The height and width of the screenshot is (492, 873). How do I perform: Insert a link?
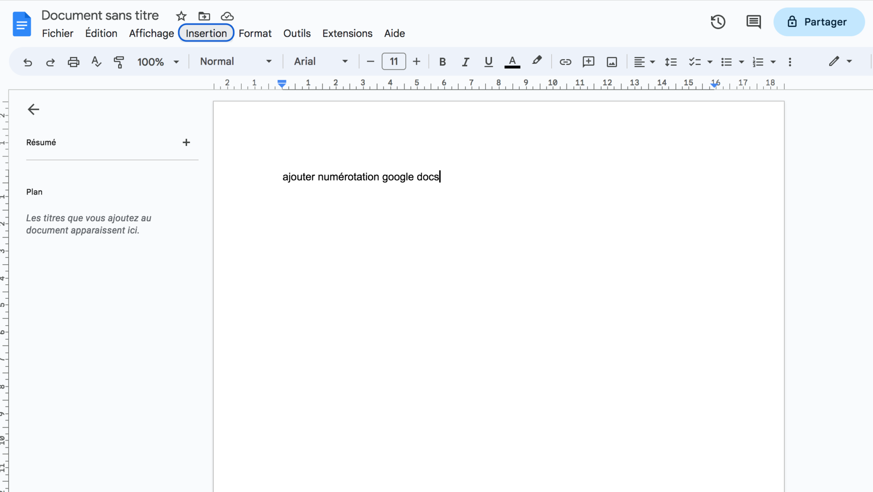[x=565, y=62]
